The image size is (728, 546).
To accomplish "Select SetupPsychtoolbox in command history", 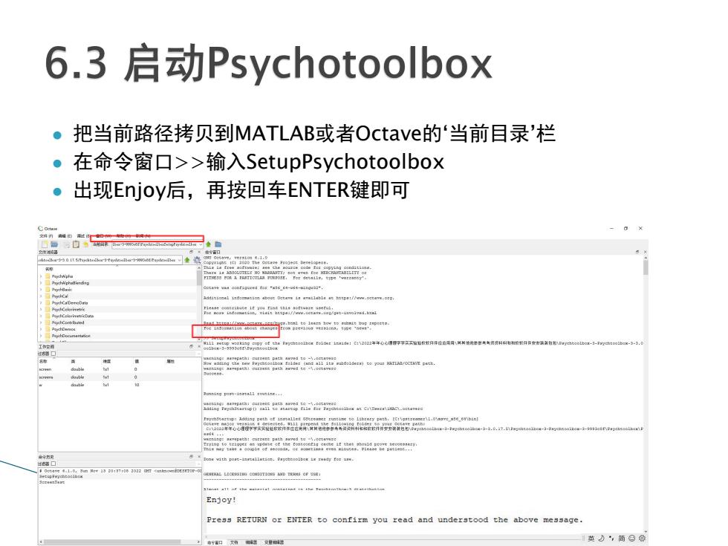I will [61, 476].
